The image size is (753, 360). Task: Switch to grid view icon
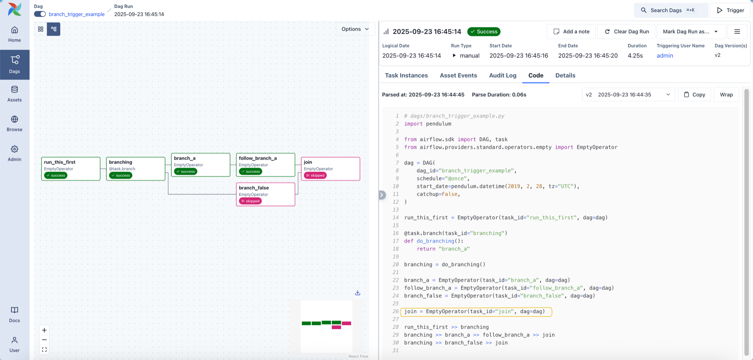click(x=41, y=29)
